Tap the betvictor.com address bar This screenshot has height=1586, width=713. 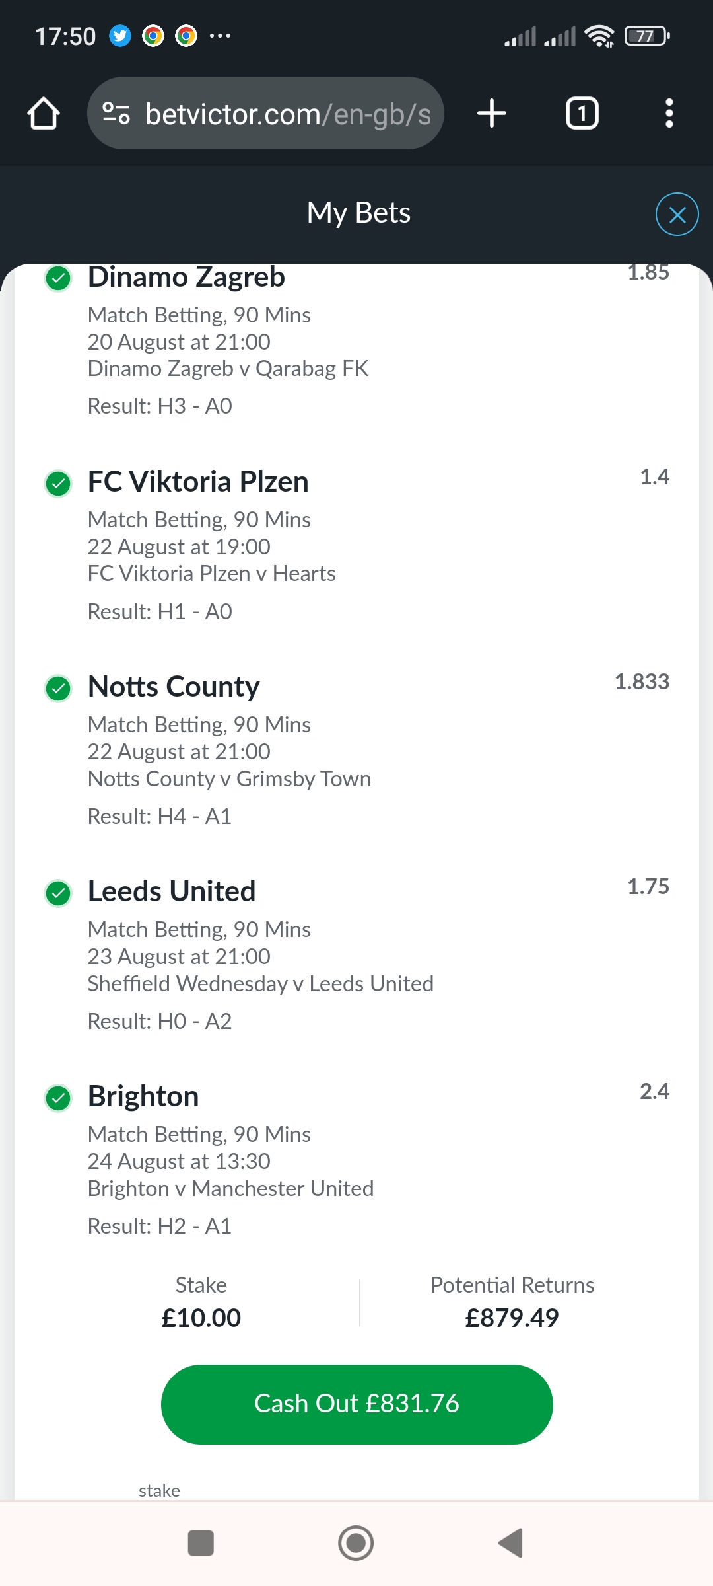click(287, 114)
